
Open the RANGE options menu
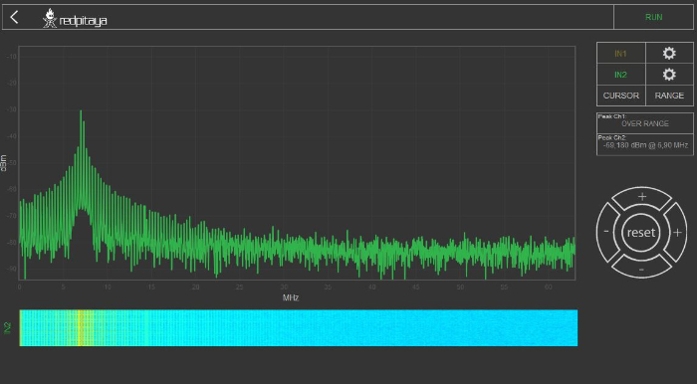(669, 96)
